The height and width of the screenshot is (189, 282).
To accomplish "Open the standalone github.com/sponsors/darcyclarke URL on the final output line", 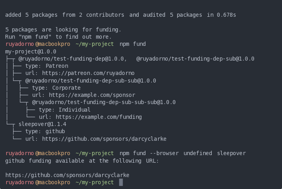I will tap(67, 175).
